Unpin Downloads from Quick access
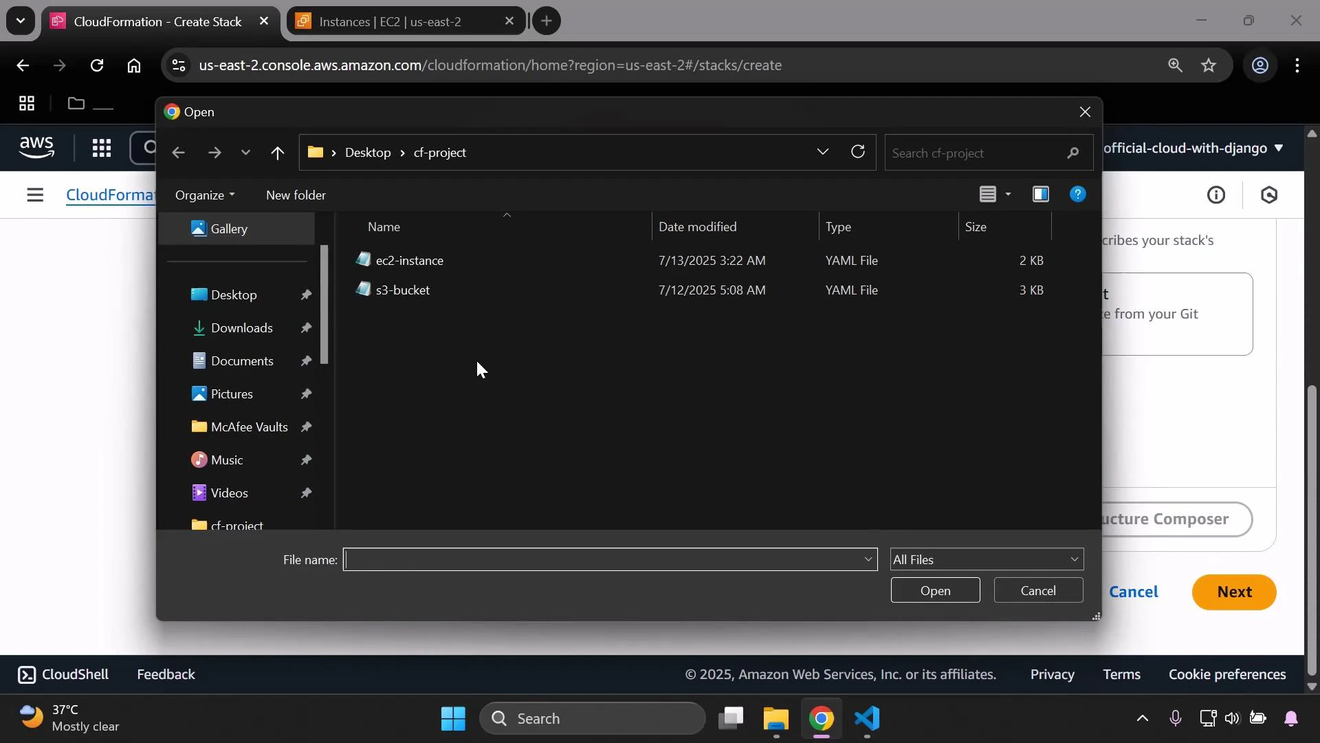Viewport: 1320px width, 743px height. tap(306, 328)
